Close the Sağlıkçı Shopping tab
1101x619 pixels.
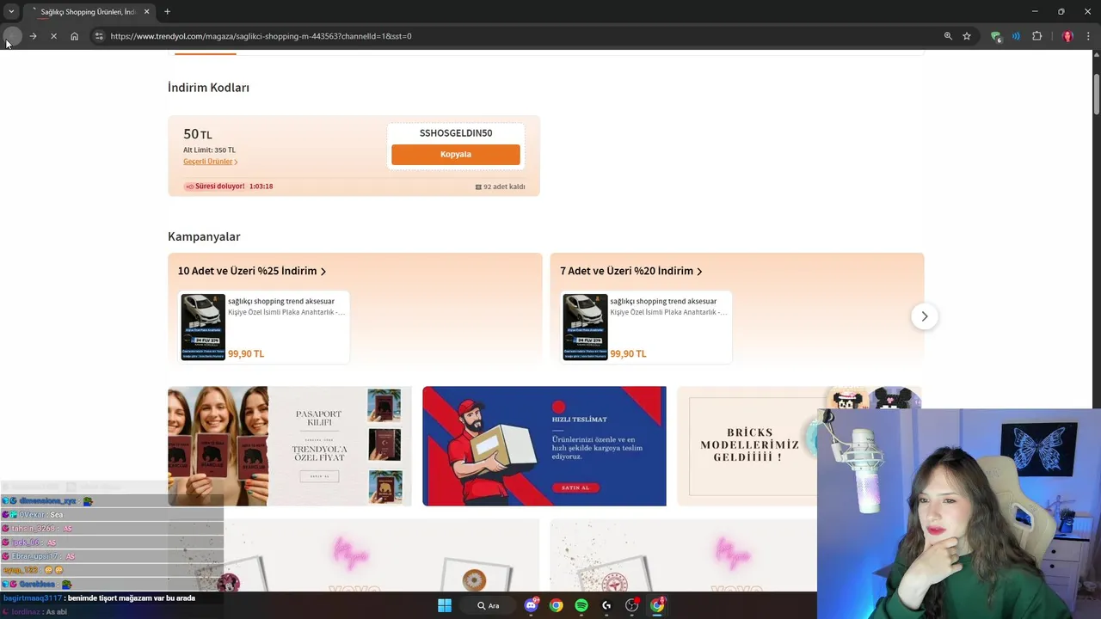point(146,11)
